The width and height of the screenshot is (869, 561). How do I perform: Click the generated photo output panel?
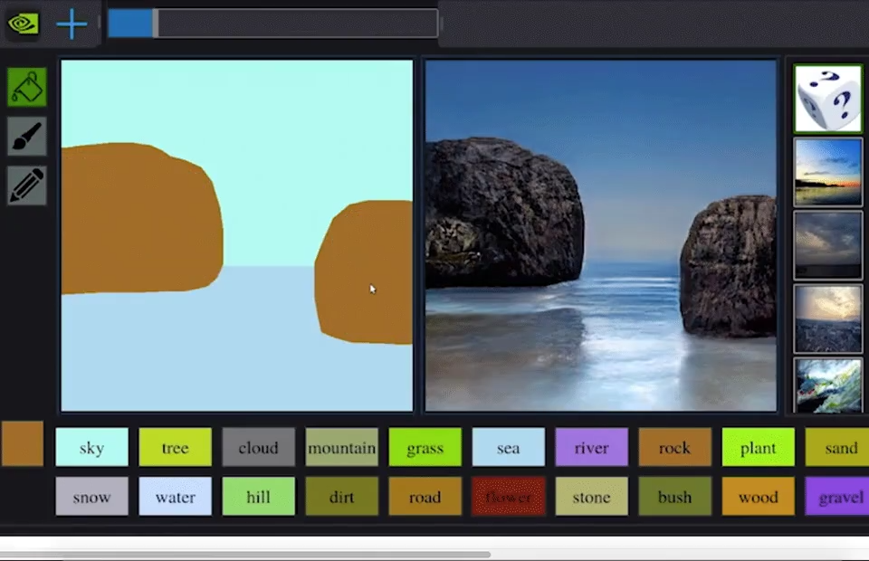(601, 236)
